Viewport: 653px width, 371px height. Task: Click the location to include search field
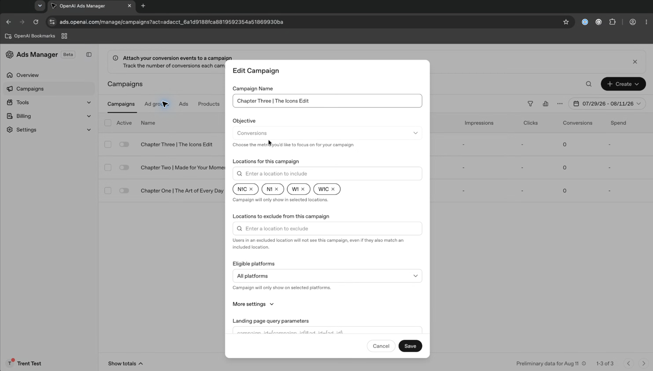(327, 174)
